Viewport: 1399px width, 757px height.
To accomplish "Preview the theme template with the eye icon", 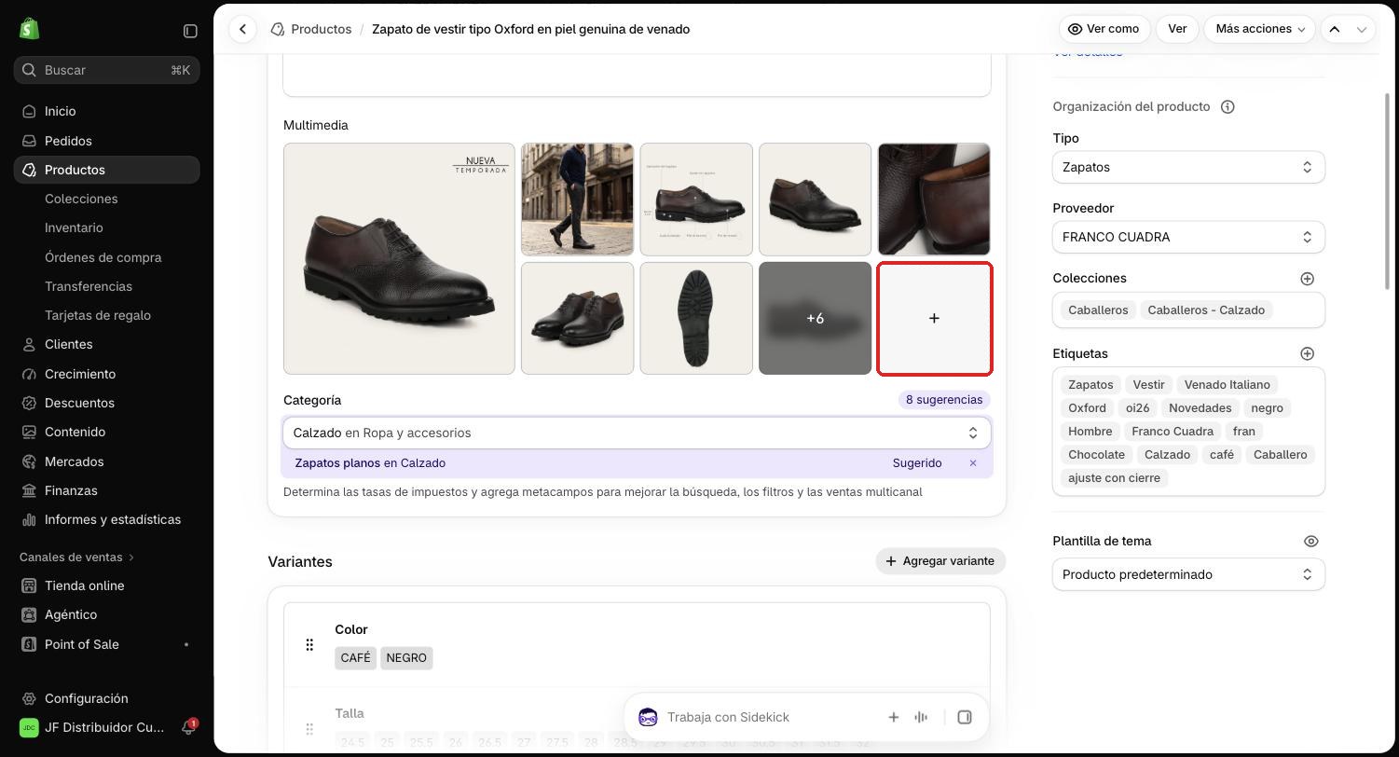I will coord(1310,542).
